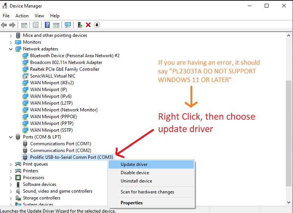The height and width of the screenshot is (213, 293).
Task: Expand the Print queues category
Action: (11, 164)
